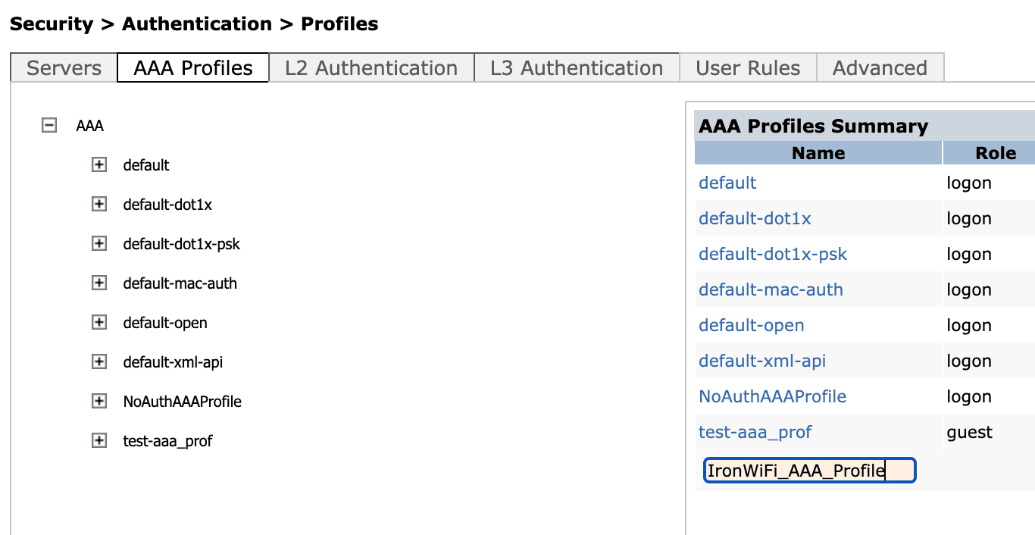Click the default-mac-auth profile link
Screen dimensions: 1035x535
pyautogui.click(x=771, y=289)
